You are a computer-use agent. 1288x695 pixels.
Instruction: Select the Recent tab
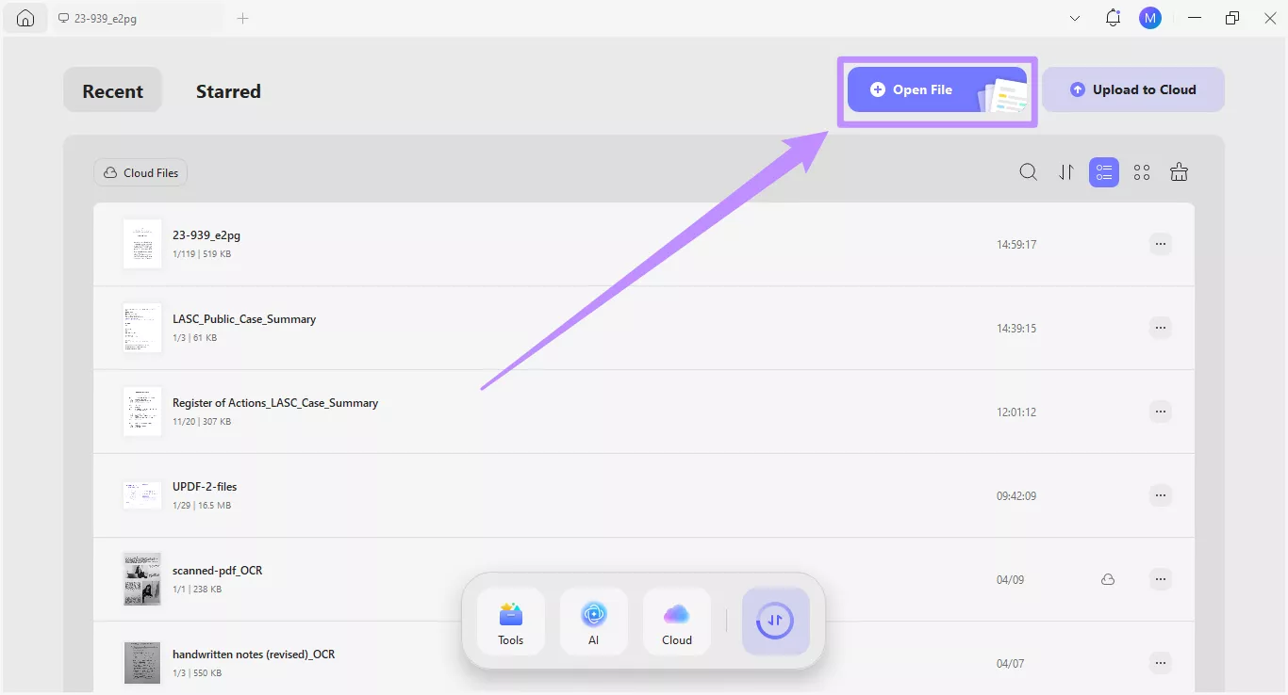pyautogui.click(x=113, y=91)
